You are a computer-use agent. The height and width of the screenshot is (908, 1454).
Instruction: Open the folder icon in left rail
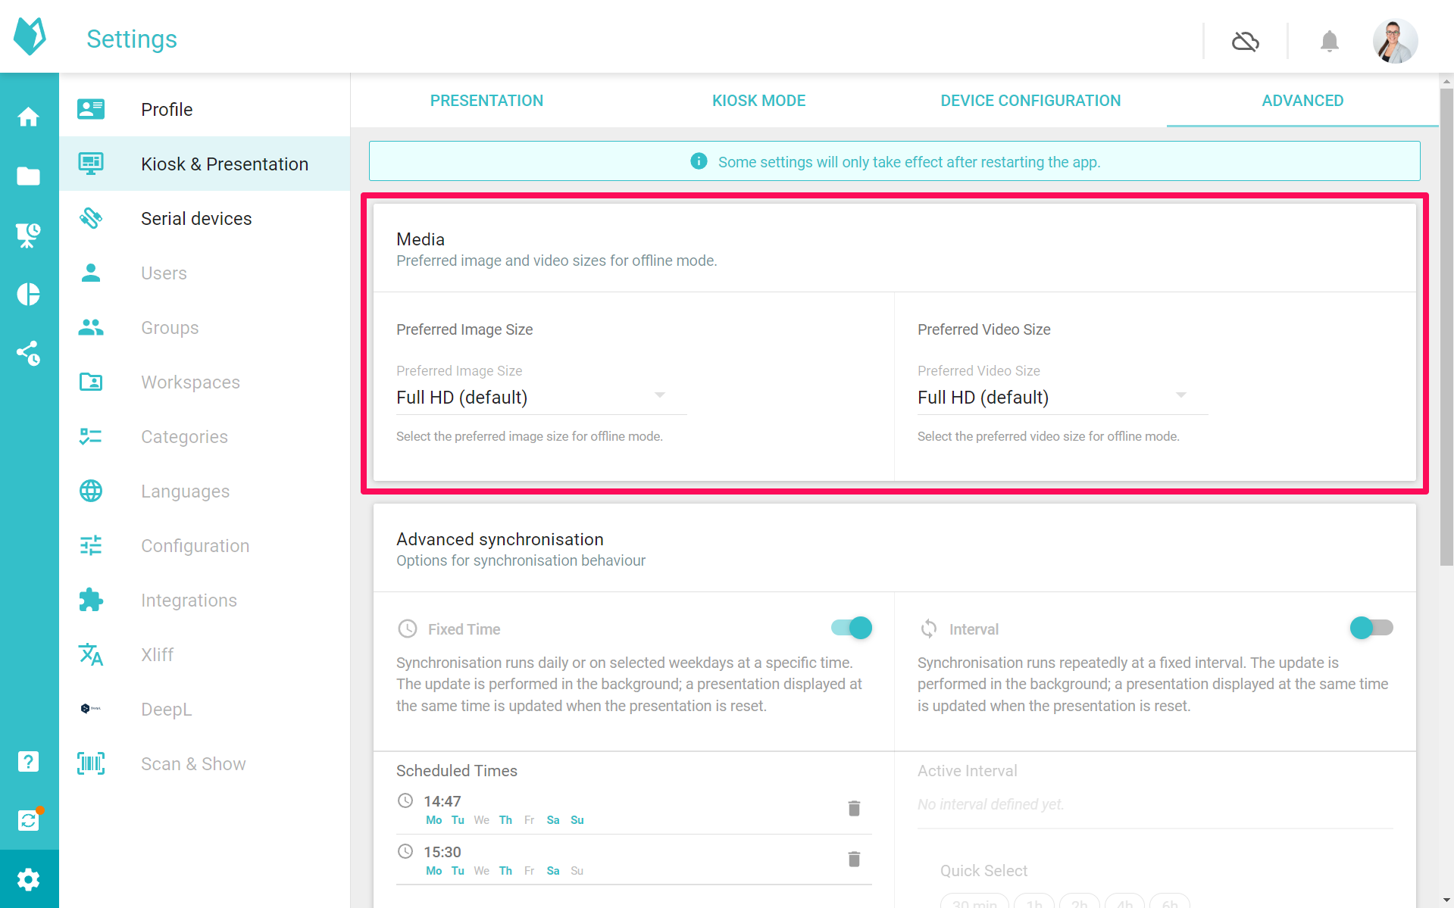pyautogui.click(x=29, y=176)
